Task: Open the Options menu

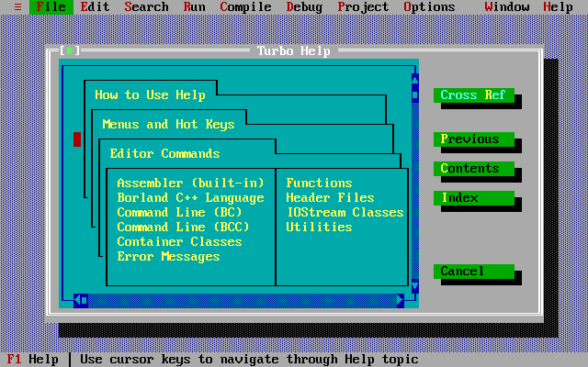Action: [429, 7]
